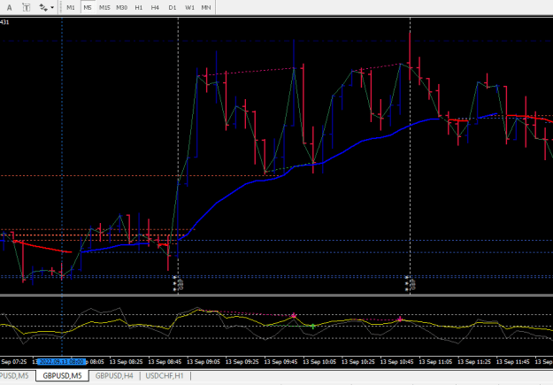Switch chart to M1 timeframe
Viewport: 553px width, 385px height.
click(x=71, y=7)
